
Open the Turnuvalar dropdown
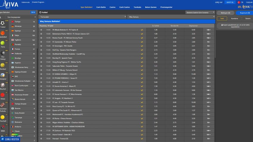coord(82,17)
